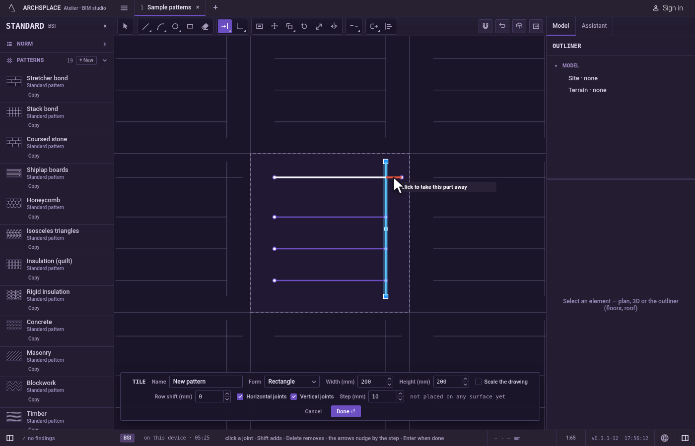Select the Move tool
The image size is (695, 446).
click(275, 26)
